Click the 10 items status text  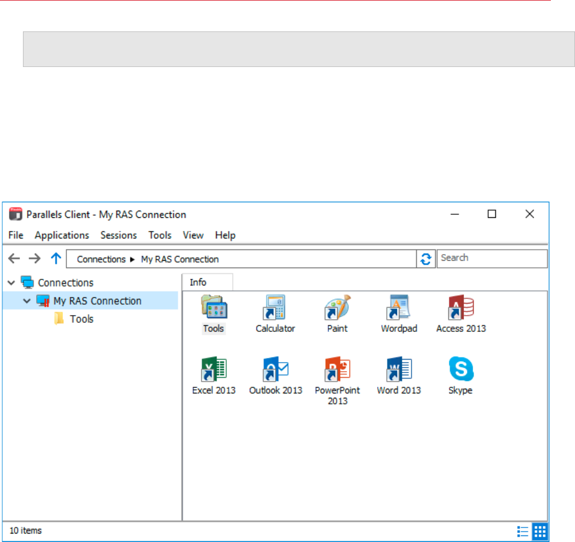click(26, 531)
